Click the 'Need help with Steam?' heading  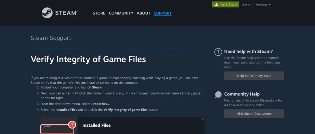tap(249, 51)
